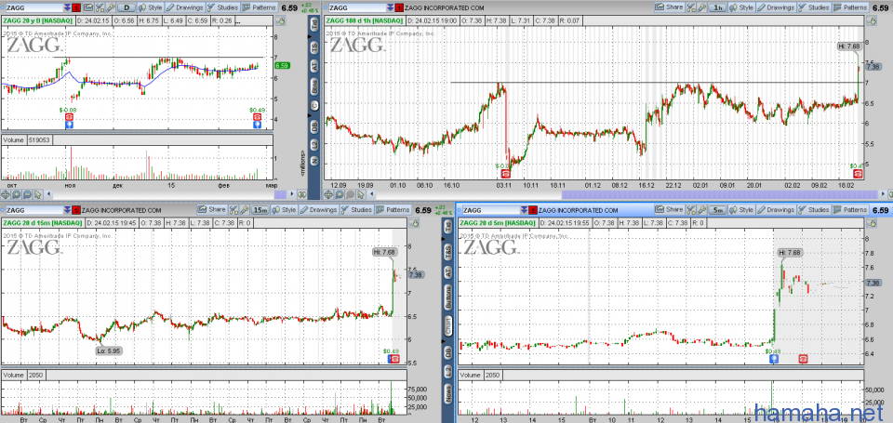Screen dimensions: 893x423
Task: Open the Style menu in the 1h chart
Action: coord(741,7)
